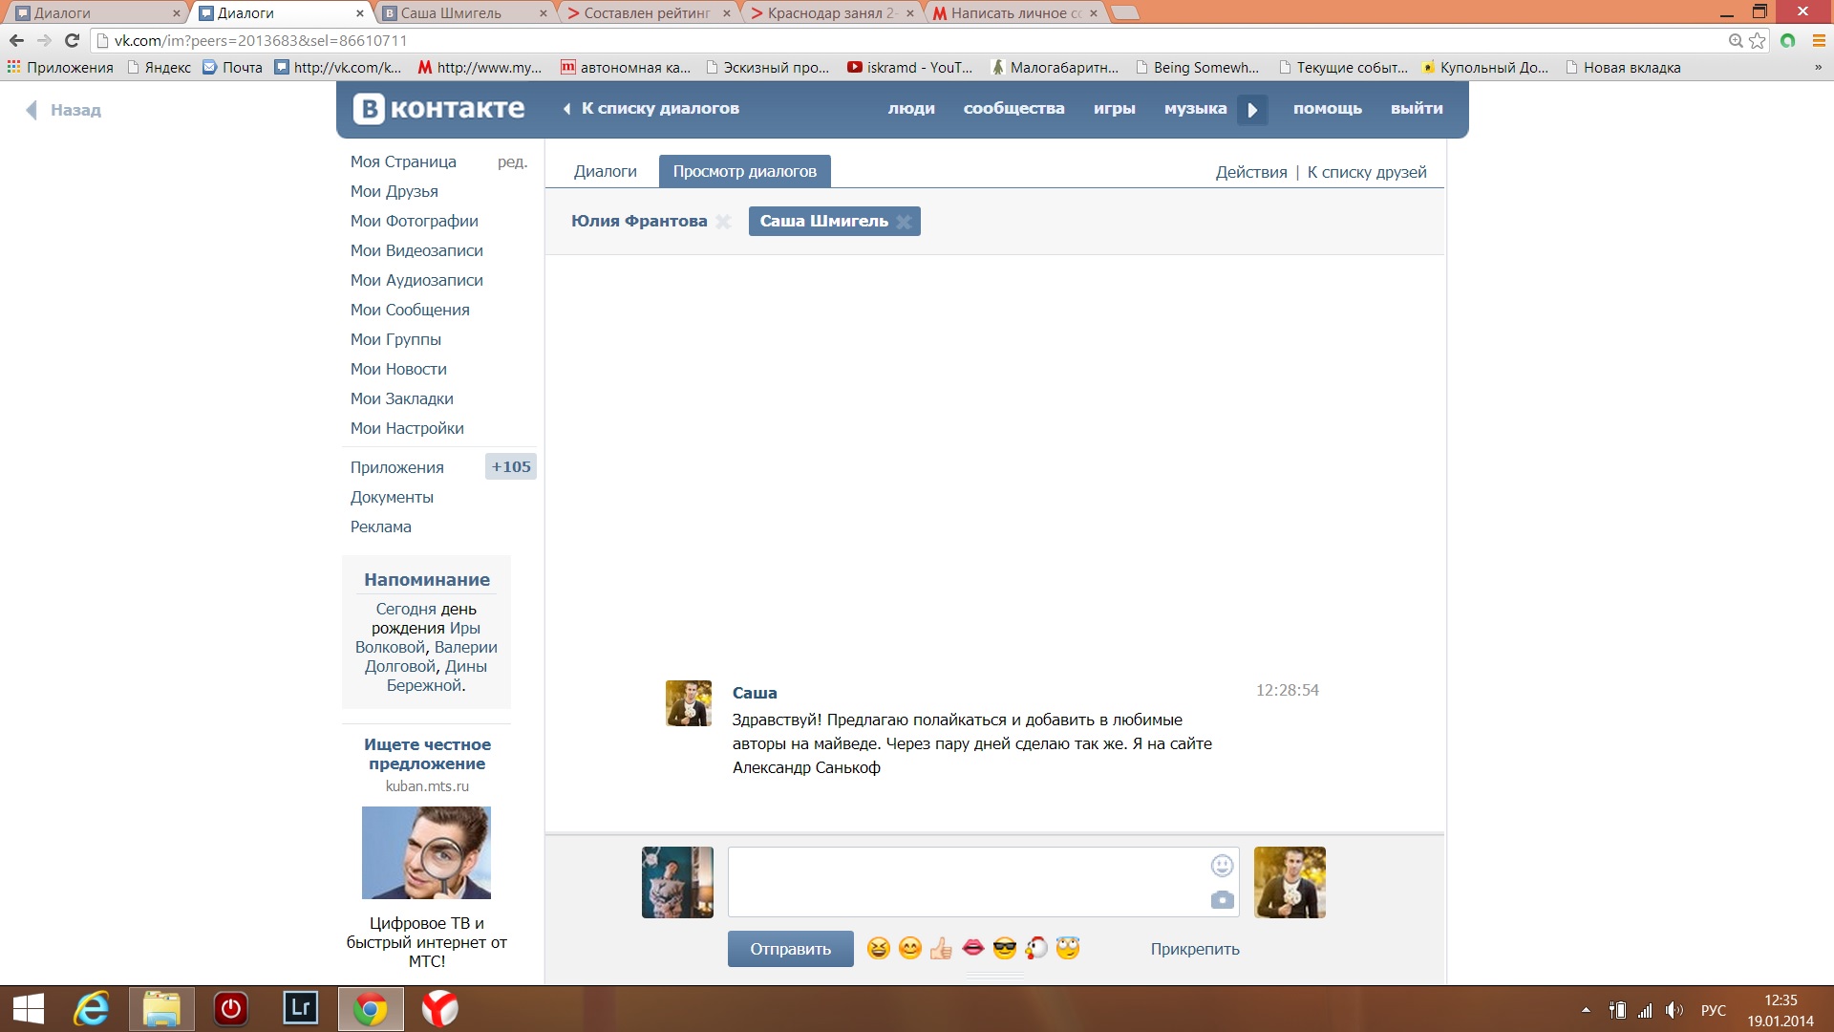Click the VKontakte logo
This screenshot has width=1834, height=1032.
[439, 109]
